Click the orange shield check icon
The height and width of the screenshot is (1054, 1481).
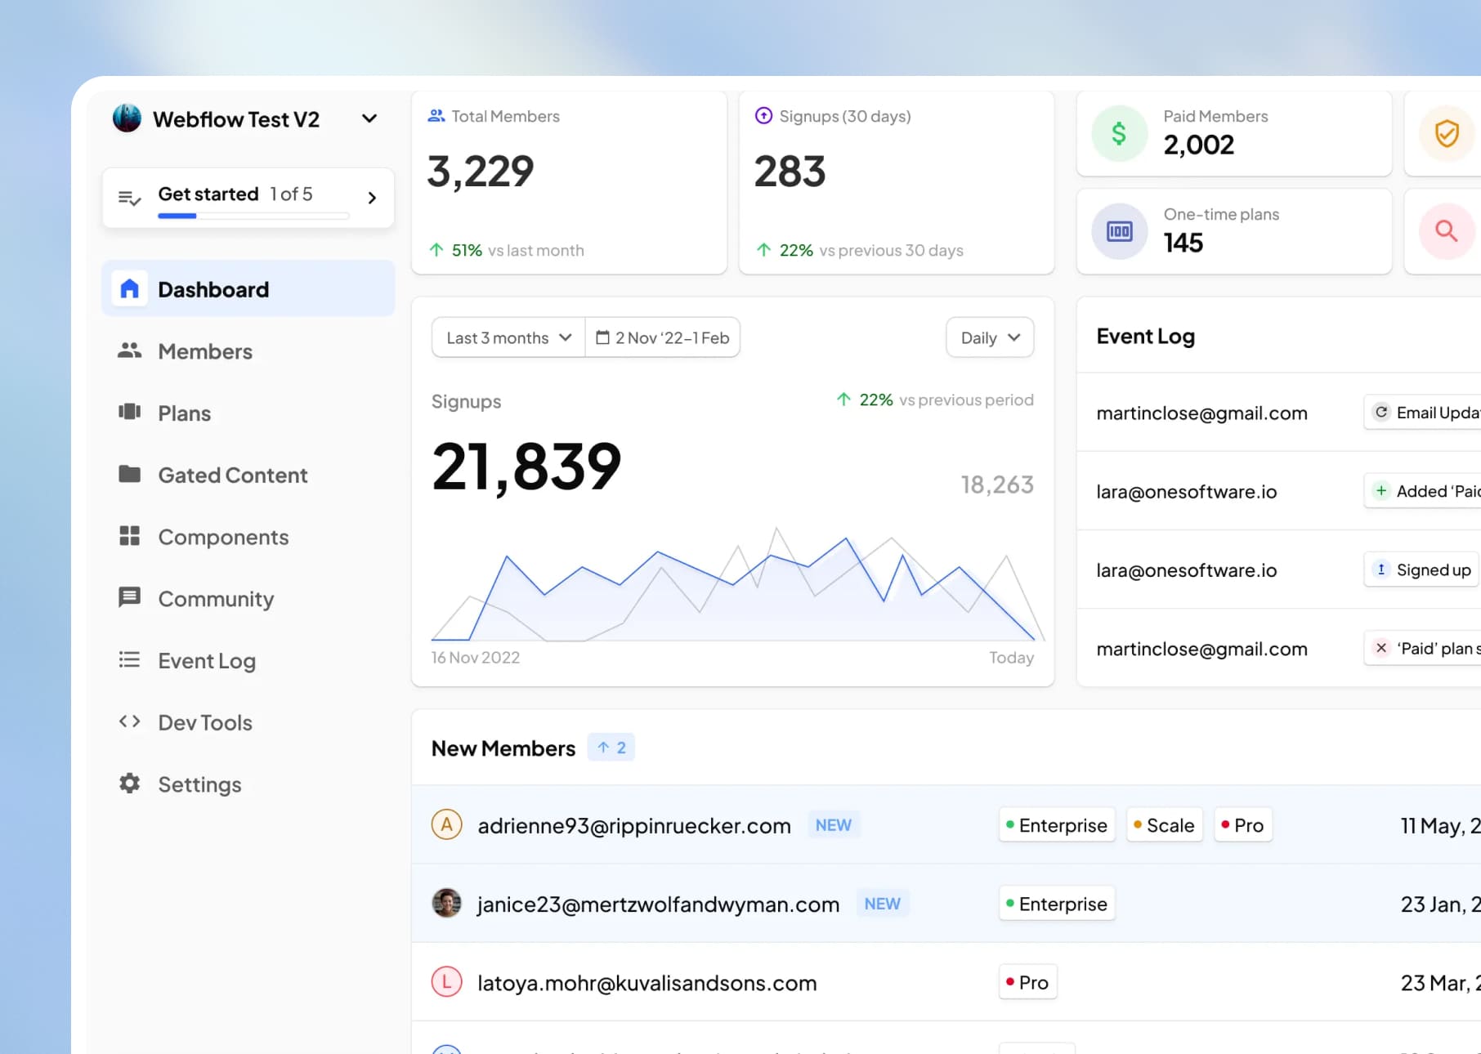pos(1447,133)
